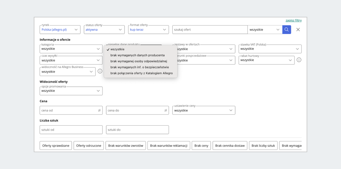Pick the checked 'wszystkie' menu option
The width and height of the screenshot is (341, 169).
click(x=117, y=49)
